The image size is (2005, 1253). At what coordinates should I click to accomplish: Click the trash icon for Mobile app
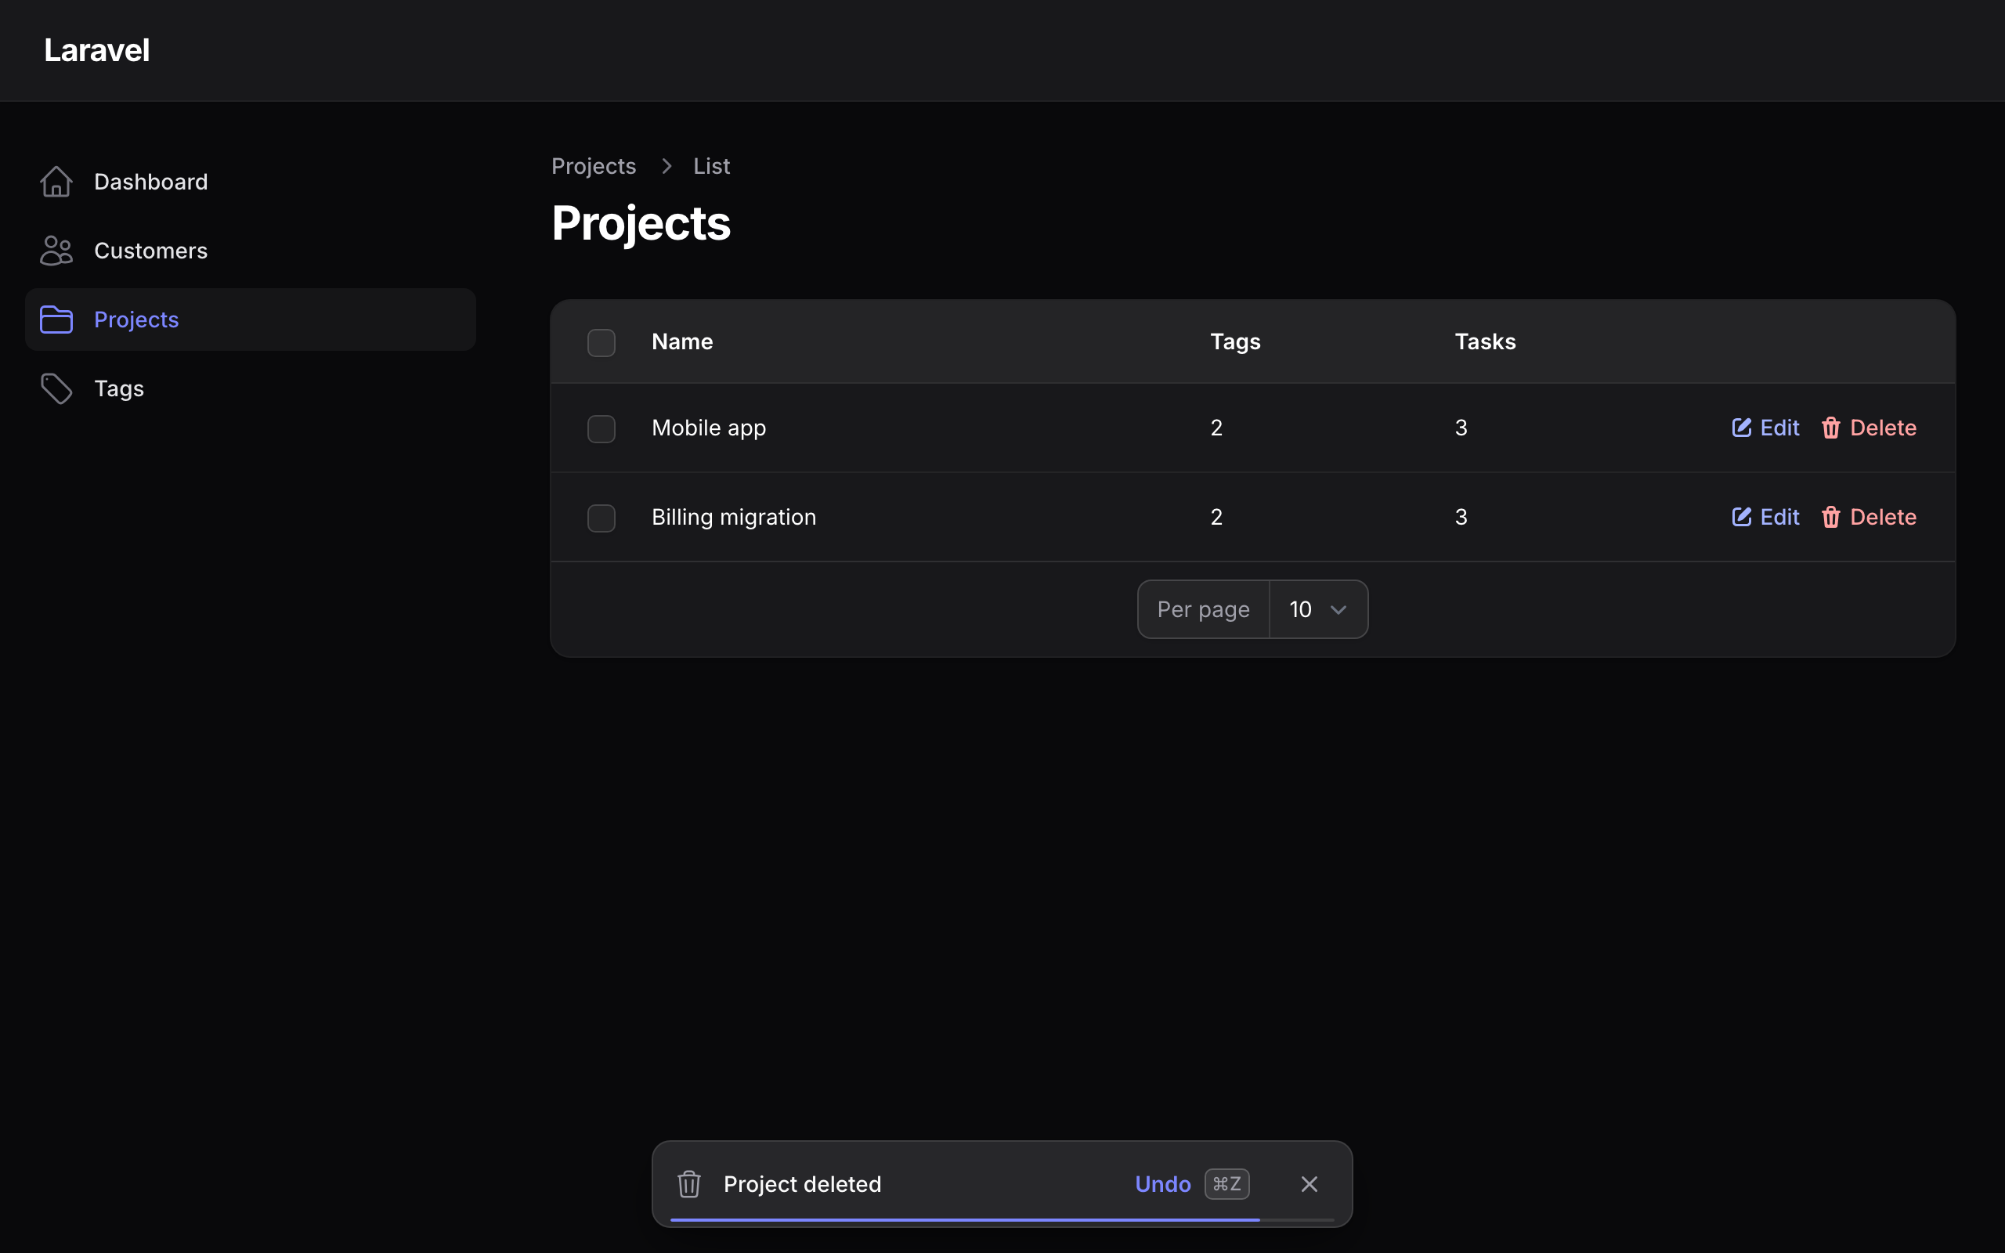[x=1831, y=428]
